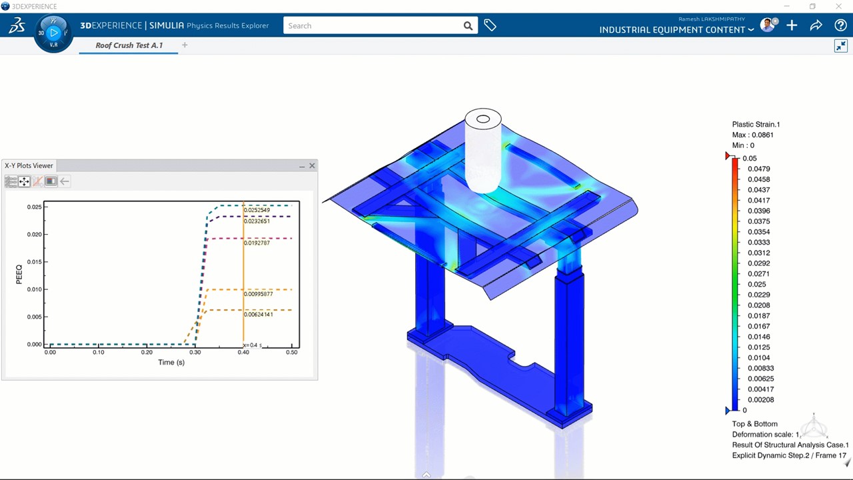Select the Roof Crush Test A.1 tab
The width and height of the screenshot is (853, 480).
(x=129, y=45)
